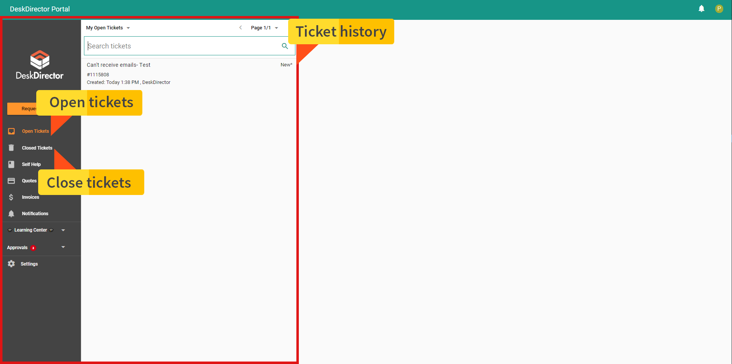Select the Open Tickets inbox icon

click(x=11, y=131)
